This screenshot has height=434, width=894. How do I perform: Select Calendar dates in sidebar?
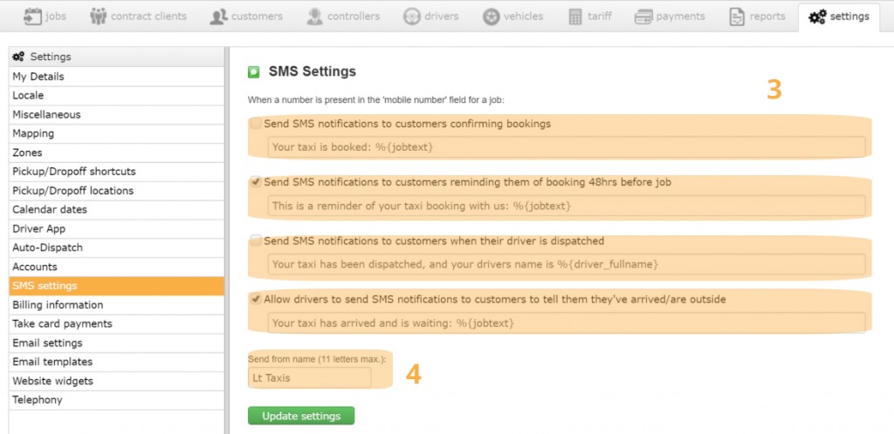[x=117, y=209]
